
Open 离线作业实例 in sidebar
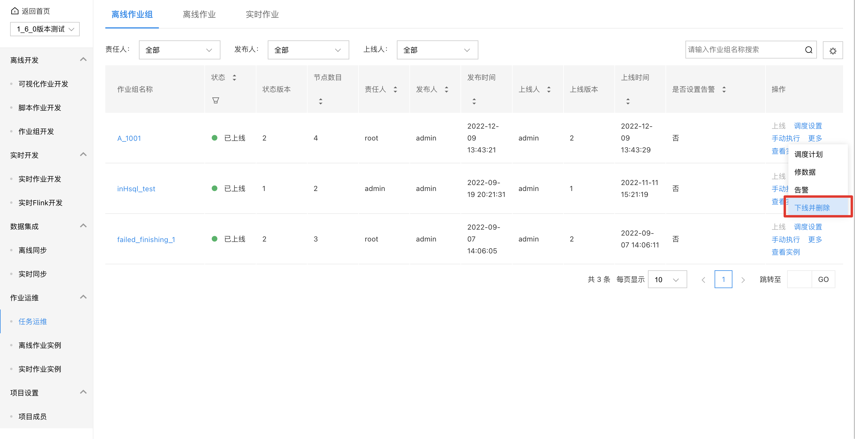(40, 345)
